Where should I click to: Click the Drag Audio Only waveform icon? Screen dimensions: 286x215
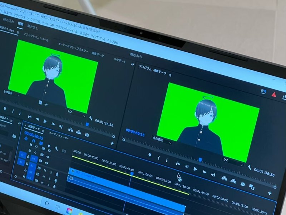[46, 104]
